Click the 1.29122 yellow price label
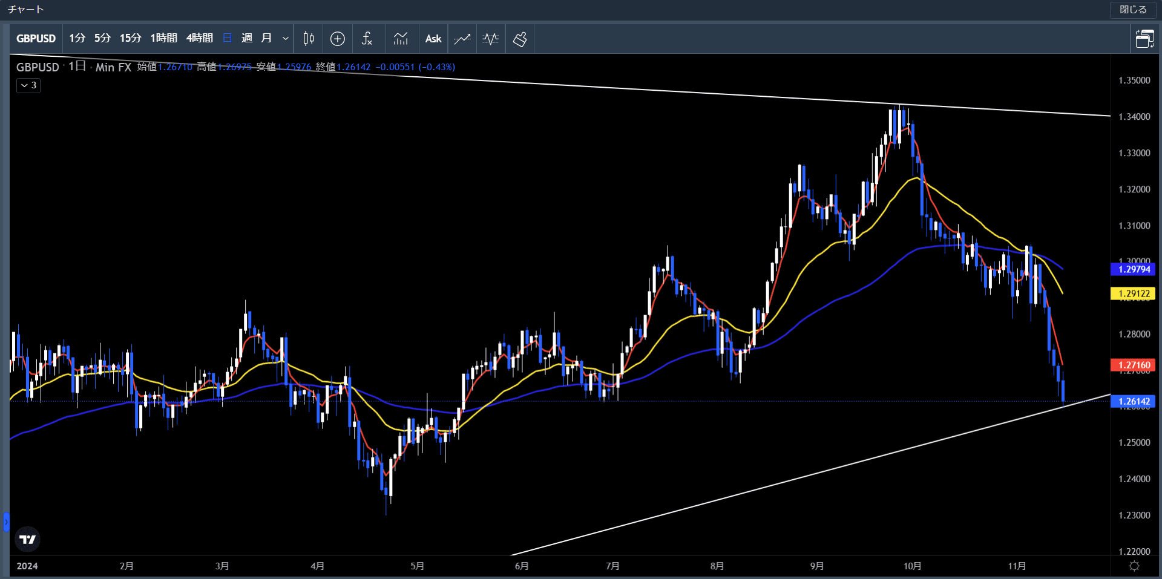The width and height of the screenshot is (1162, 579). pyautogui.click(x=1134, y=293)
